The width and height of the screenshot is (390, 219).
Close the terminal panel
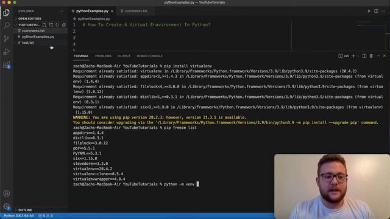[x=384, y=56]
